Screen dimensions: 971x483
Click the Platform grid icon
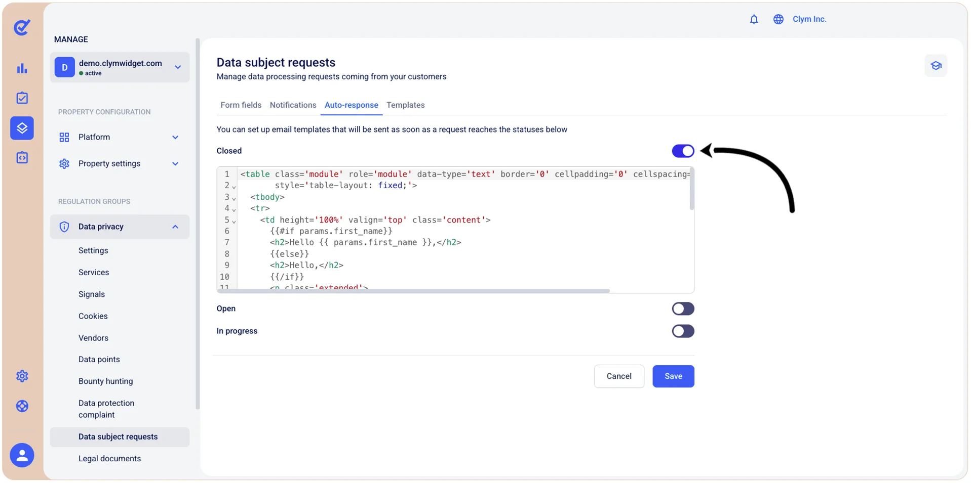pyautogui.click(x=64, y=137)
